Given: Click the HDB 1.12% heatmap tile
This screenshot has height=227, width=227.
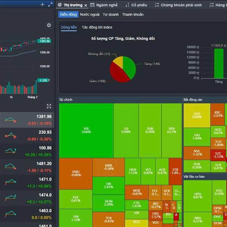Looking at the screenshot, I should [x=133, y=171].
